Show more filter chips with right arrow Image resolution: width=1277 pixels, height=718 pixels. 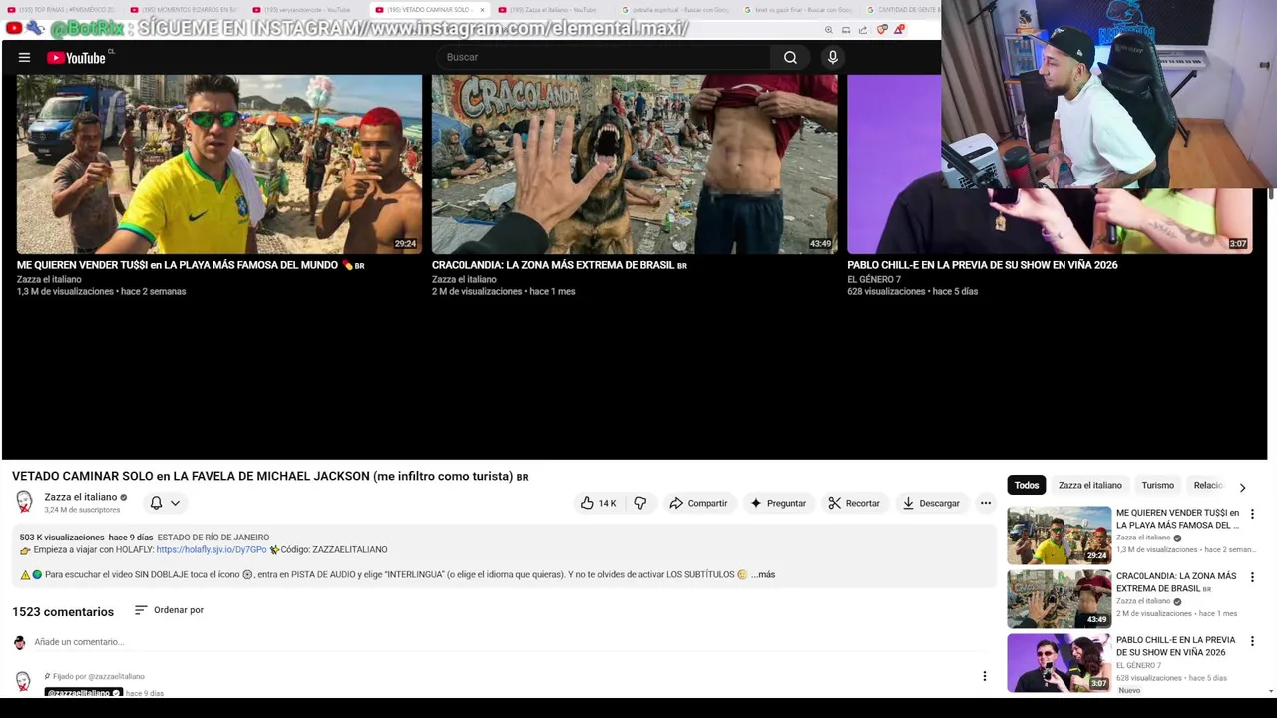pyautogui.click(x=1242, y=487)
